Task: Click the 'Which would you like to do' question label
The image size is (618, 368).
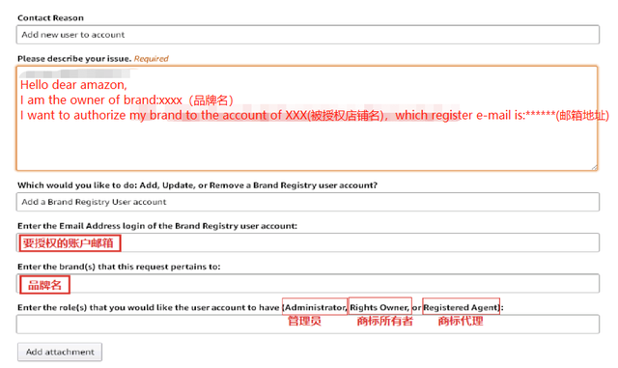Action: (197, 185)
